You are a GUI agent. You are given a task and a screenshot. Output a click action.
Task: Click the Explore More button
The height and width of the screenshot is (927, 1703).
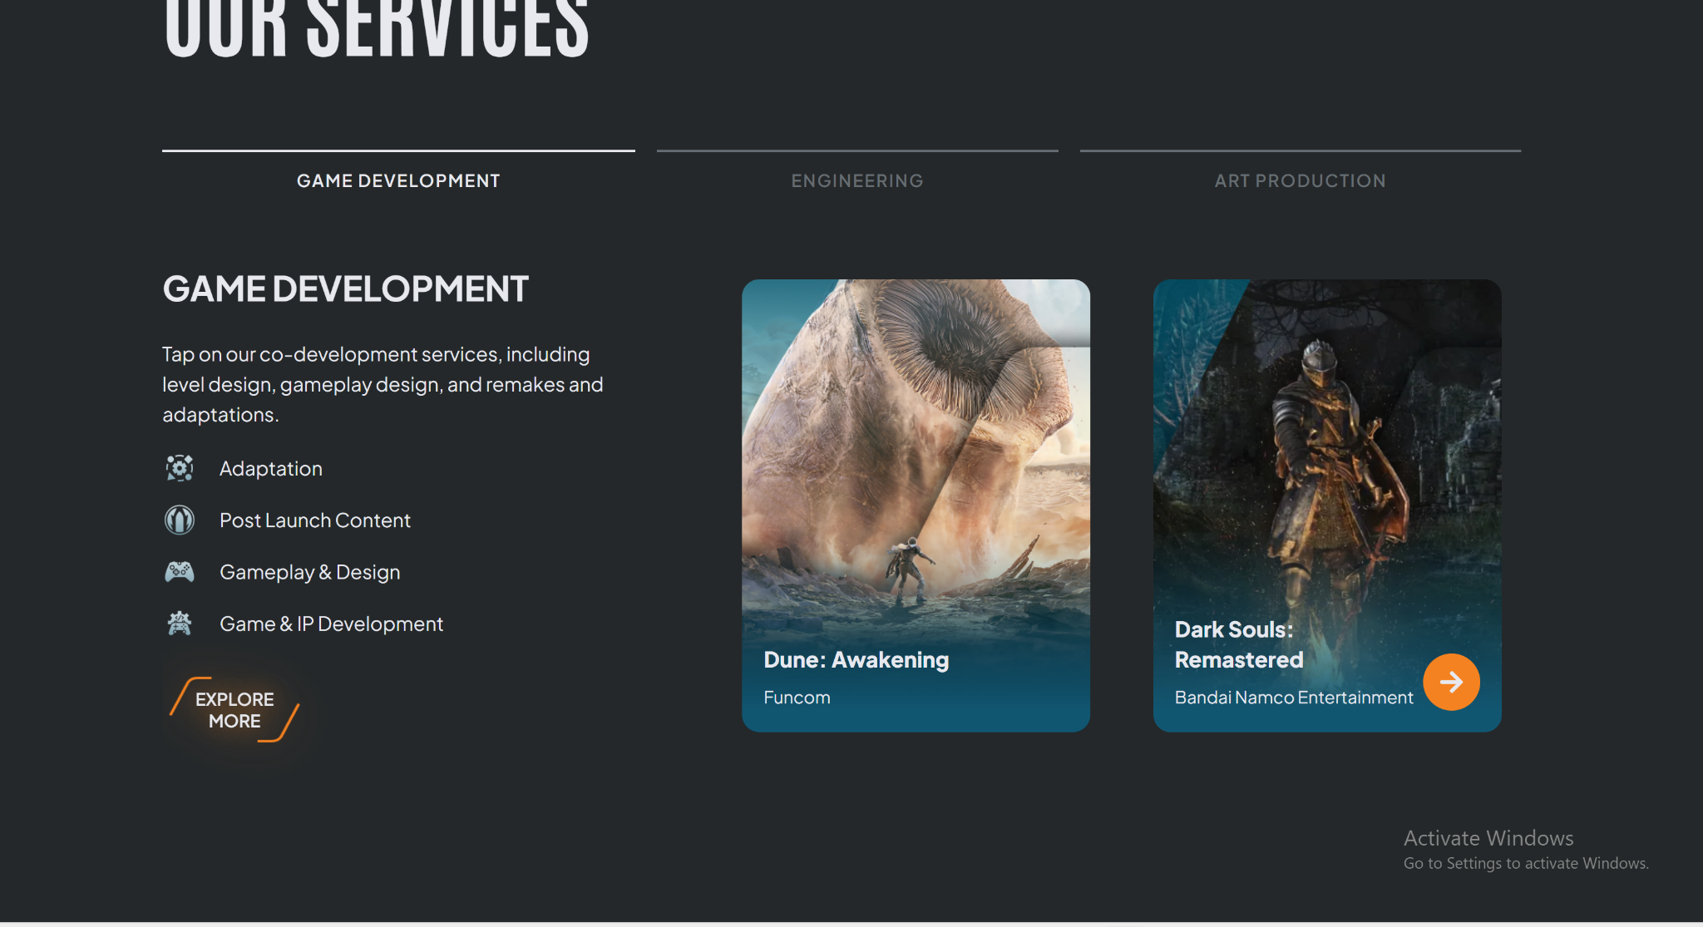tap(234, 710)
